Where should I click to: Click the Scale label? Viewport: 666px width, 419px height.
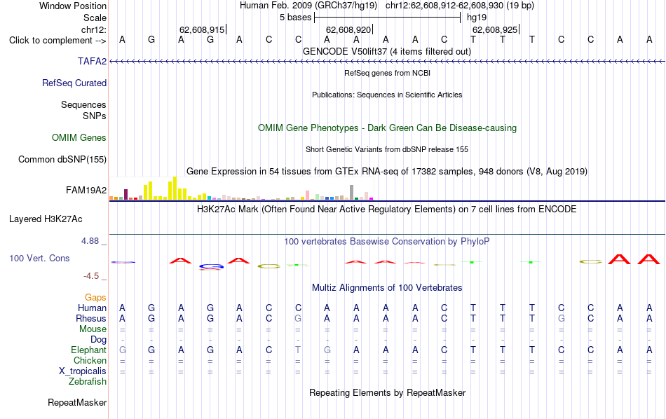[x=95, y=18]
